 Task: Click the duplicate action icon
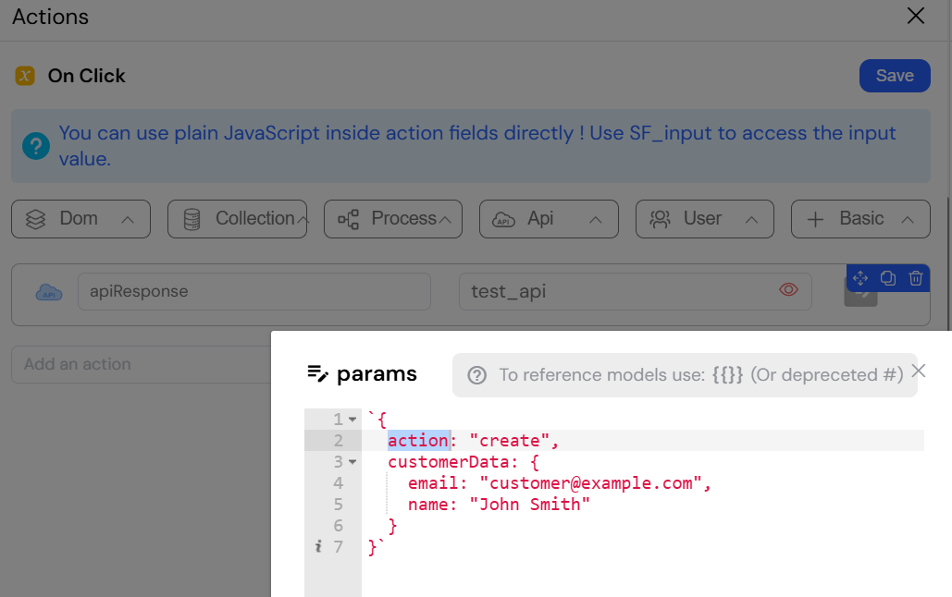click(x=888, y=278)
